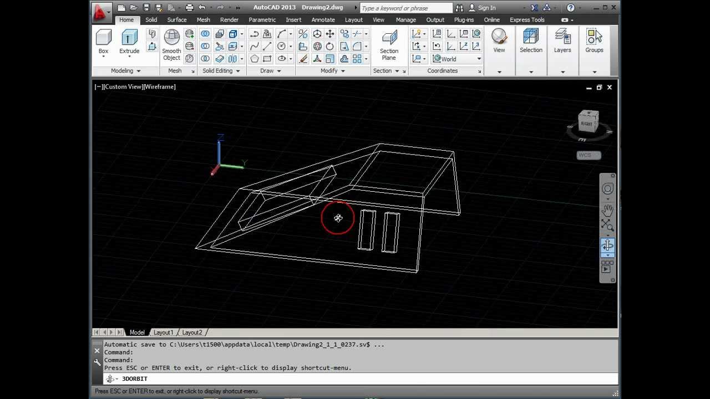Click the [Custom View] viewport label
The image size is (710, 399).
tap(123, 86)
